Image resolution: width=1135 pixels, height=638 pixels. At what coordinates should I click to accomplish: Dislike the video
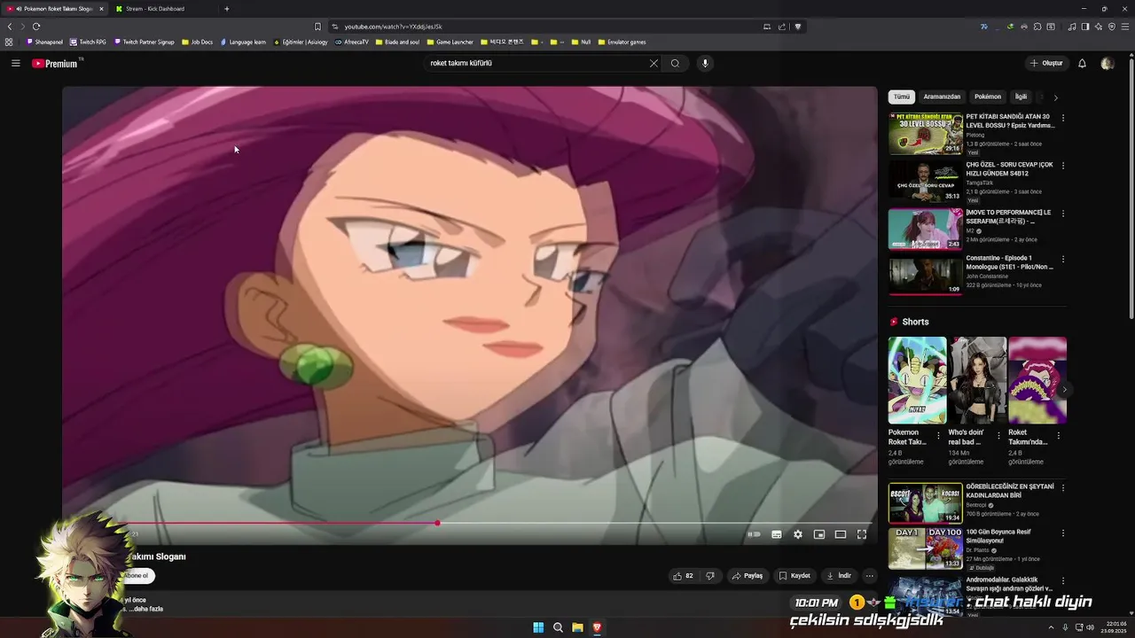[x=709, y=576]
